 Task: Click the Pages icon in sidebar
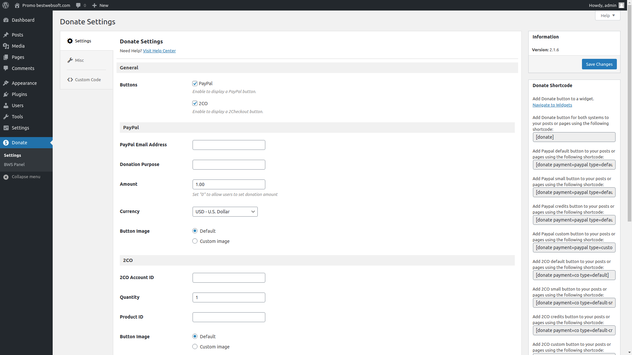click(6, 57)
